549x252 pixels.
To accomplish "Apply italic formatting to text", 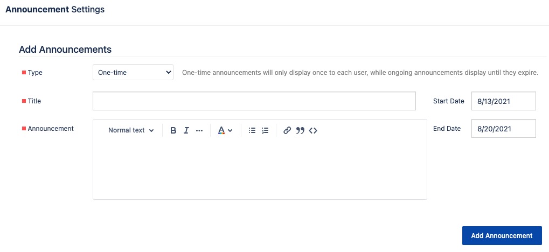I will point(186,130).
